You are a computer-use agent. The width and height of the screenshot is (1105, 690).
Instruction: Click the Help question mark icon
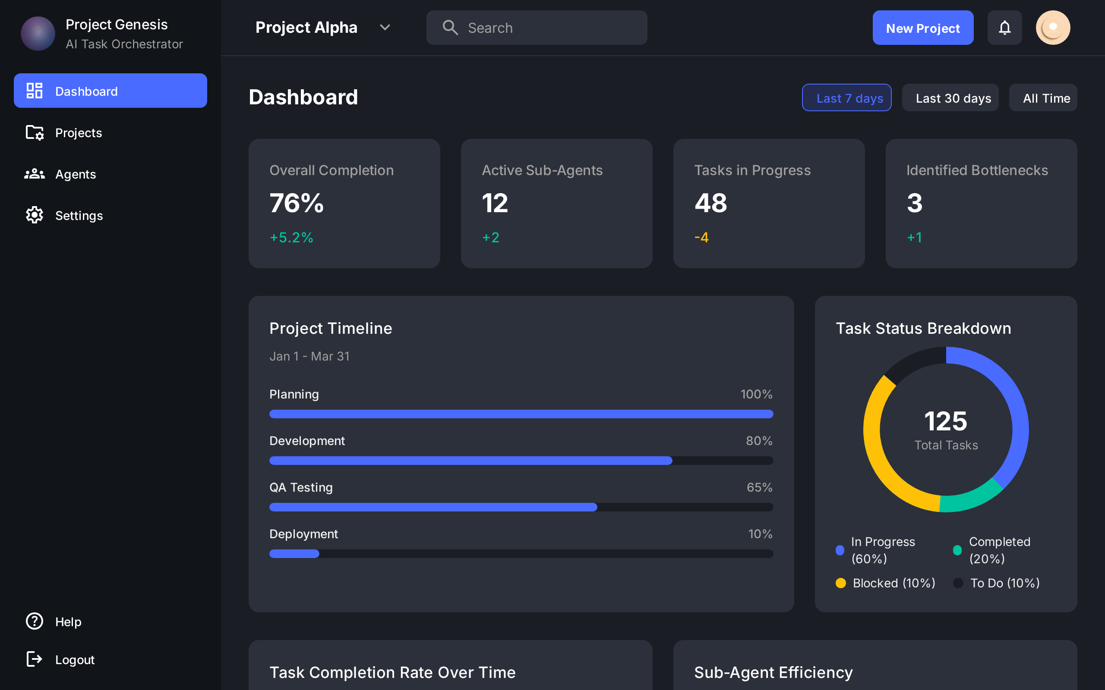pyautogui.click(x=34, y=621)
